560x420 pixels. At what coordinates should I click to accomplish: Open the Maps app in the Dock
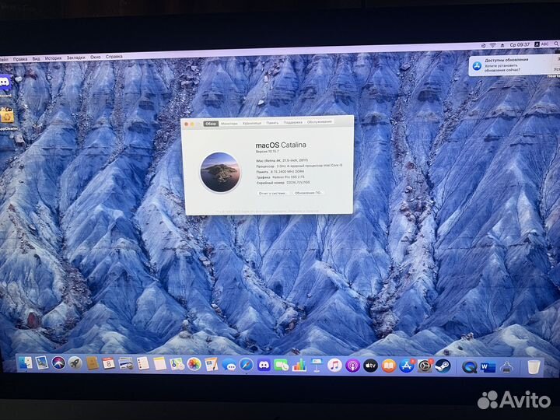(x=177, y=364)
